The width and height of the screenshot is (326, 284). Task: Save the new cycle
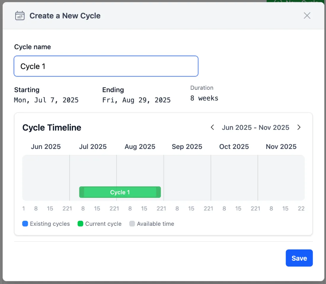click(x=299, y=258)
